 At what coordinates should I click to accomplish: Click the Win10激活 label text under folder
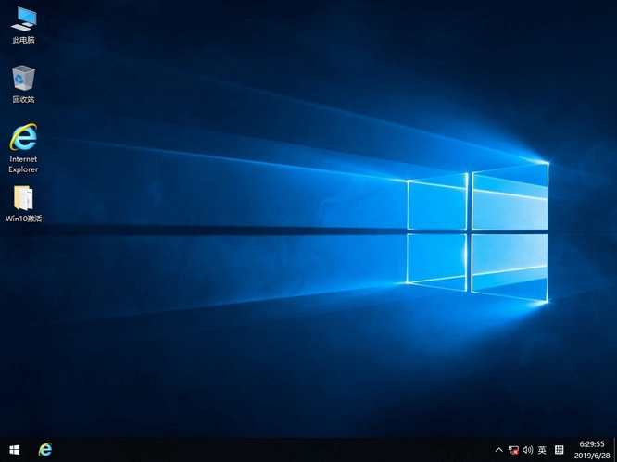(x=23, y=219)
